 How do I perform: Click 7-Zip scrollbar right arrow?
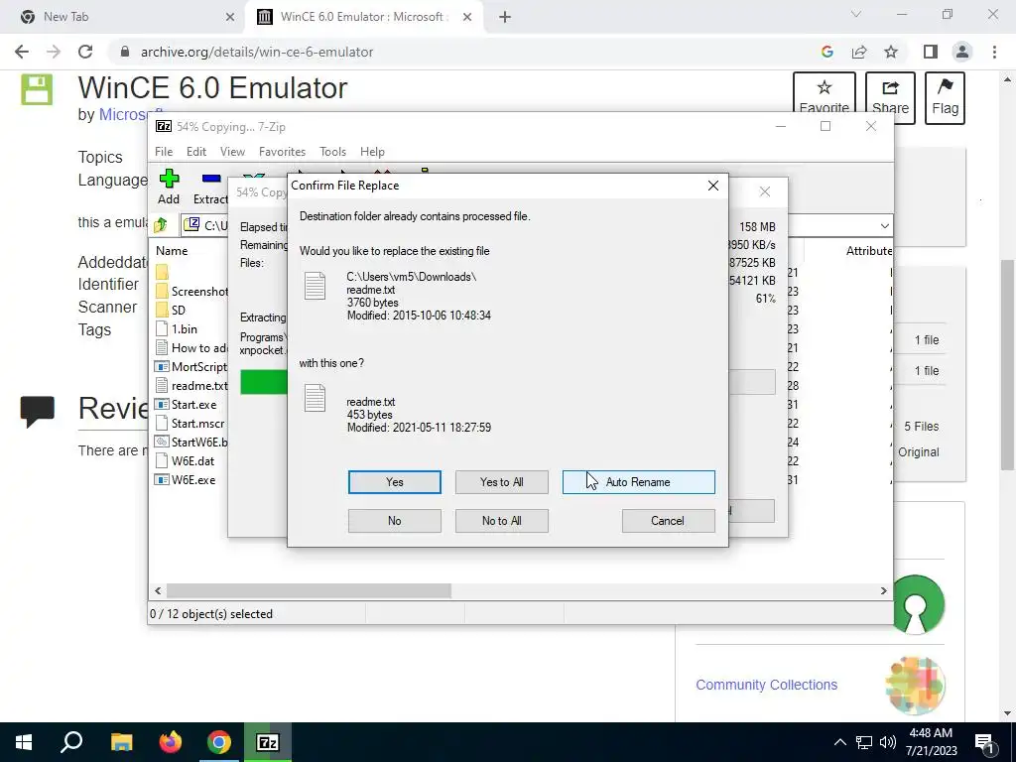coord(883,591)
